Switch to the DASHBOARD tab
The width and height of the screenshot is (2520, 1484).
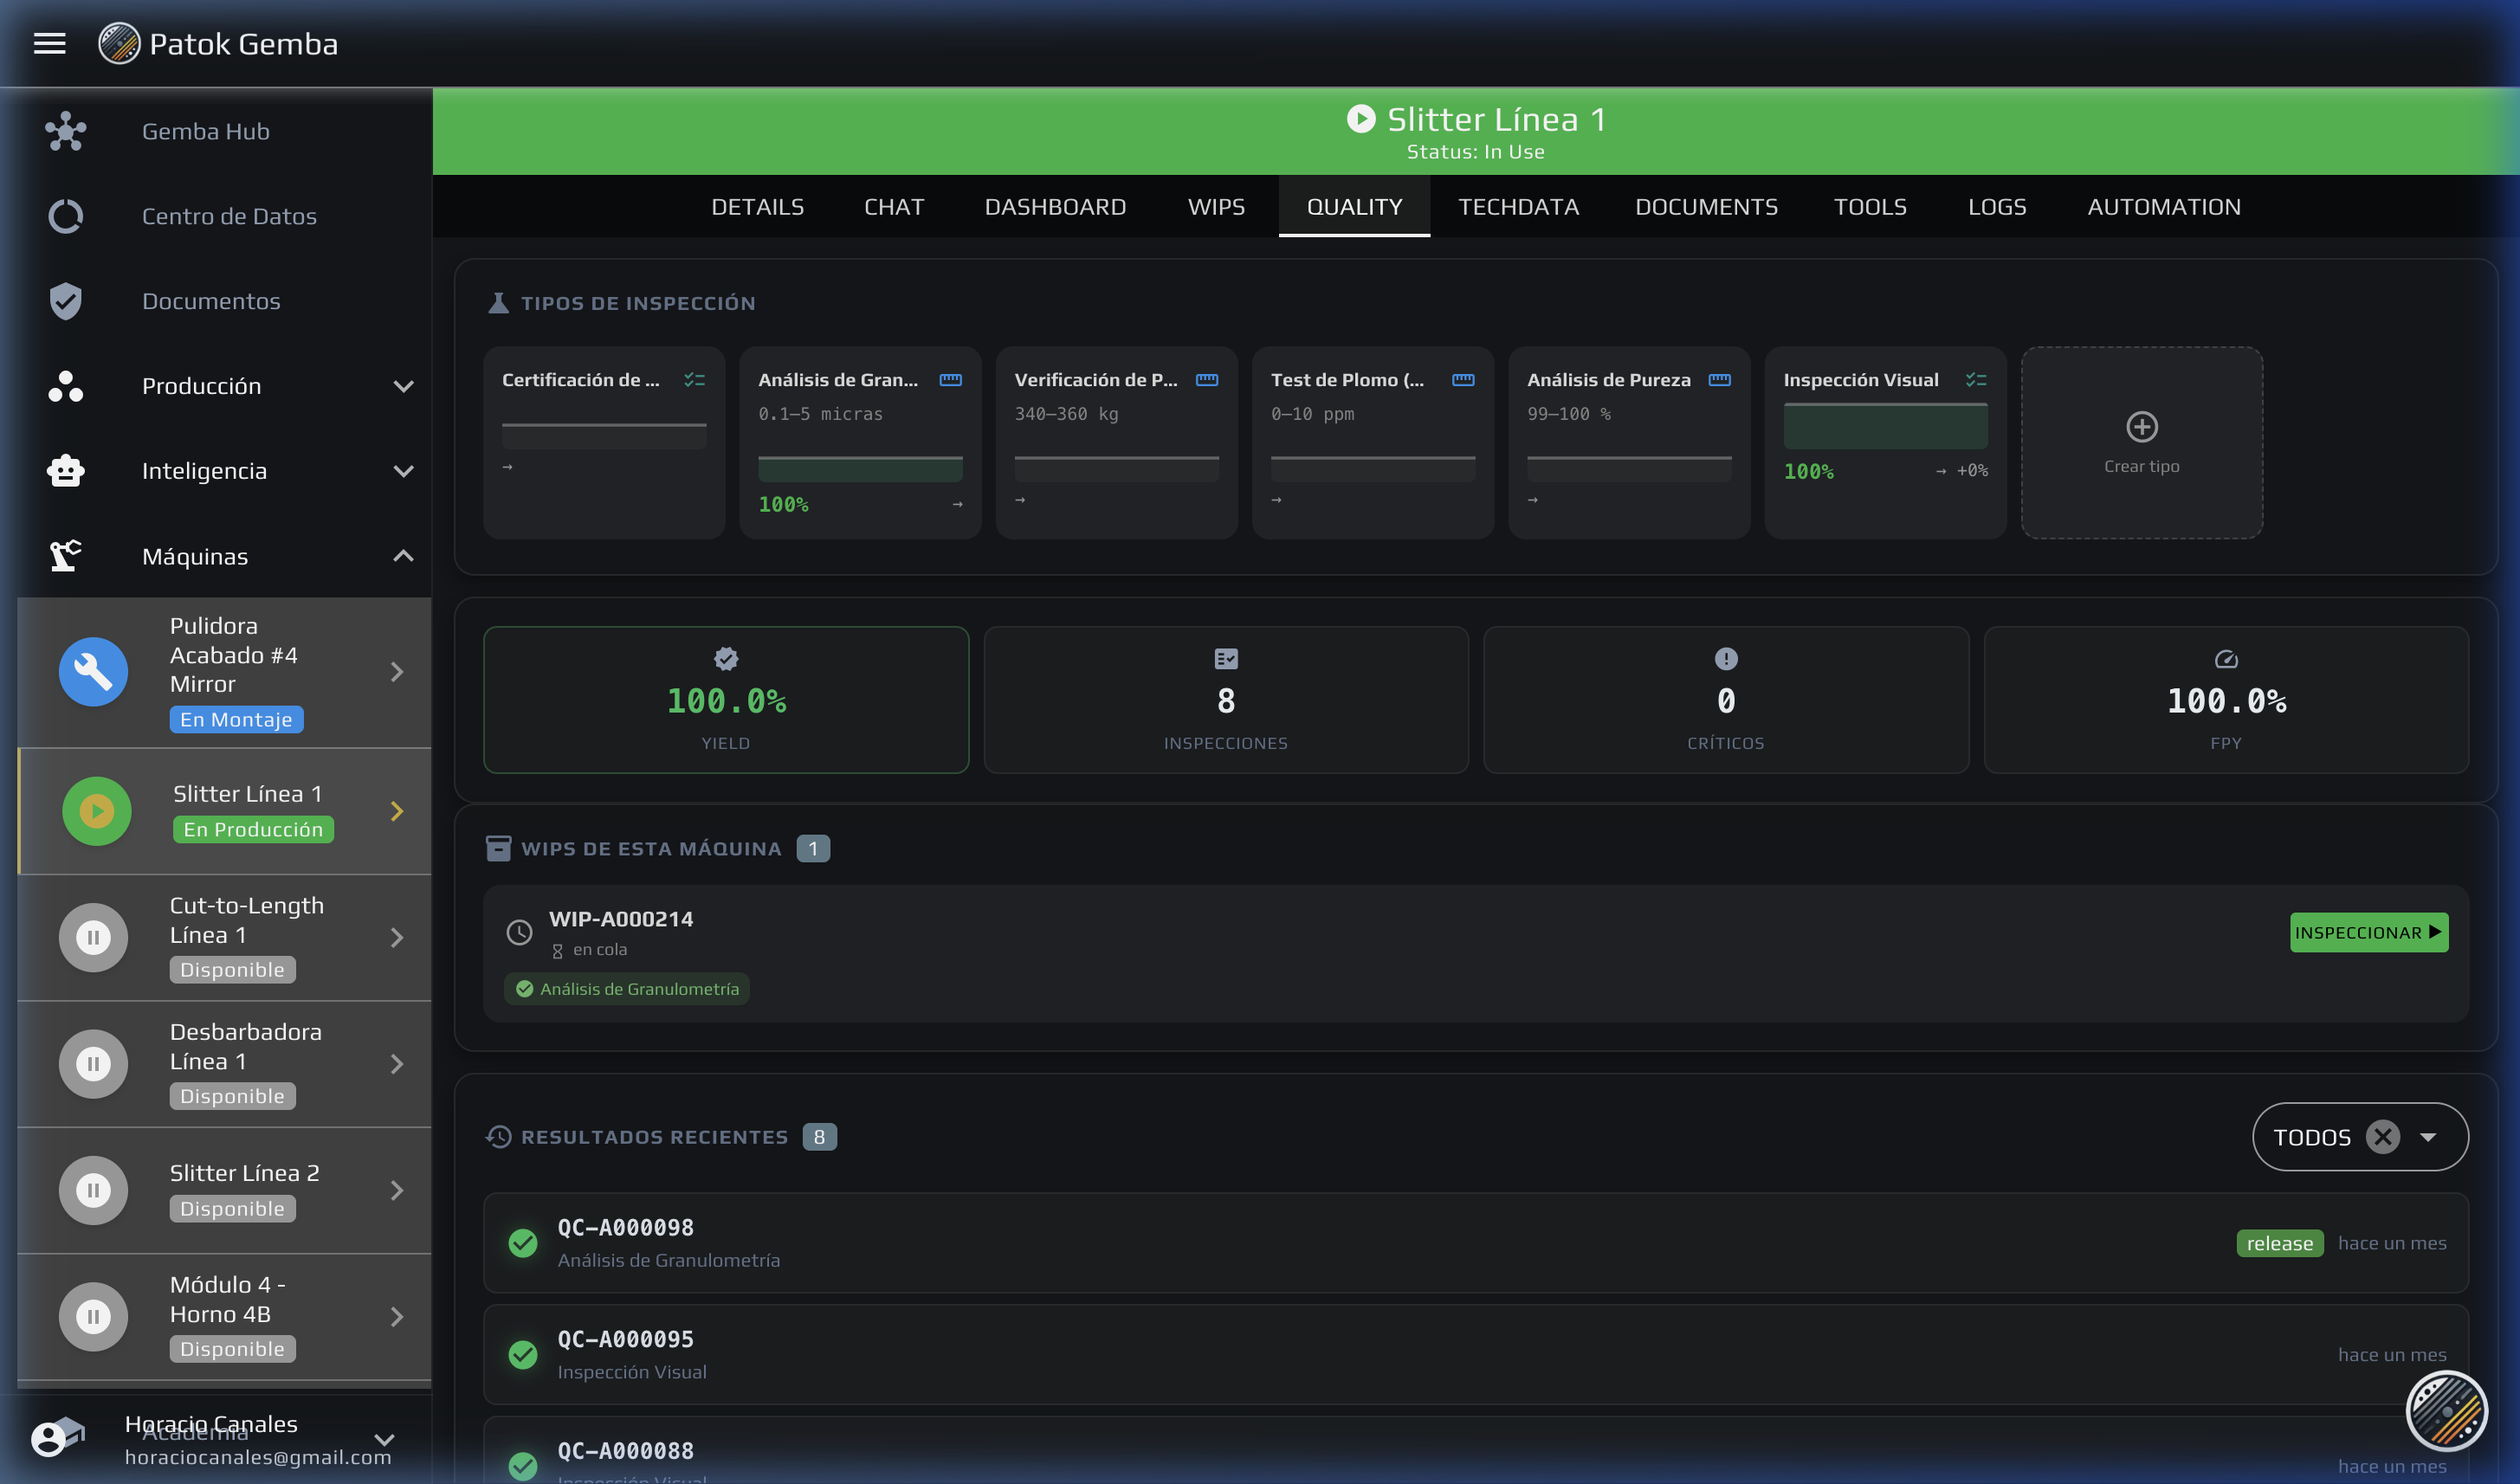(x=1055, y=207)
